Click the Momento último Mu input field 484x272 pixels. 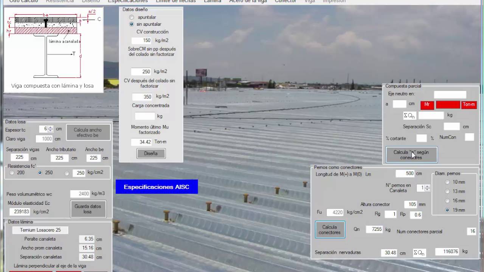tap(142, 142)
